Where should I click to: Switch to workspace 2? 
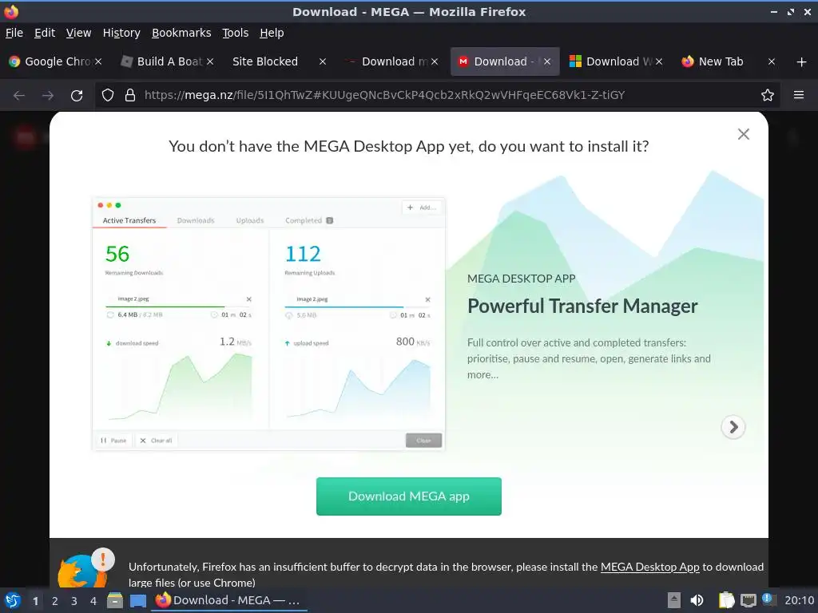coord(55,601)
